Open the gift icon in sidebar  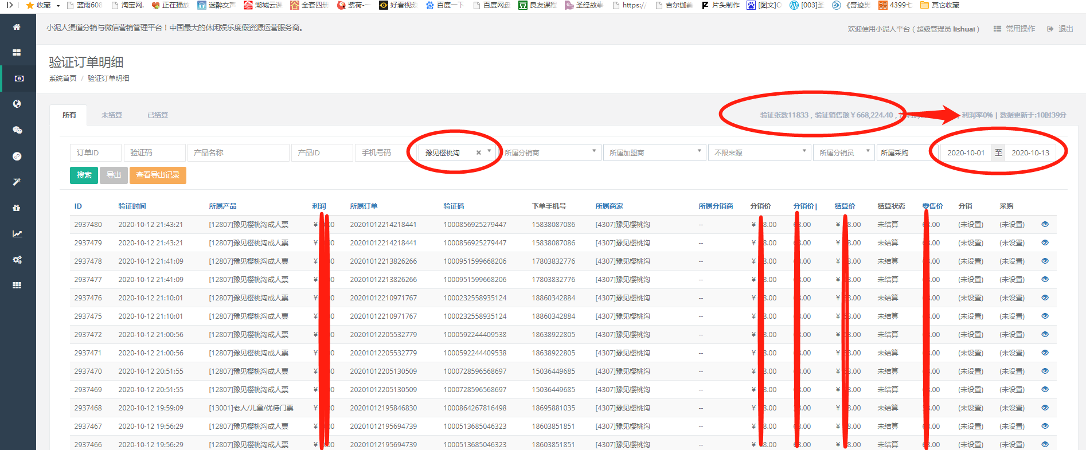tap(17, 208)
